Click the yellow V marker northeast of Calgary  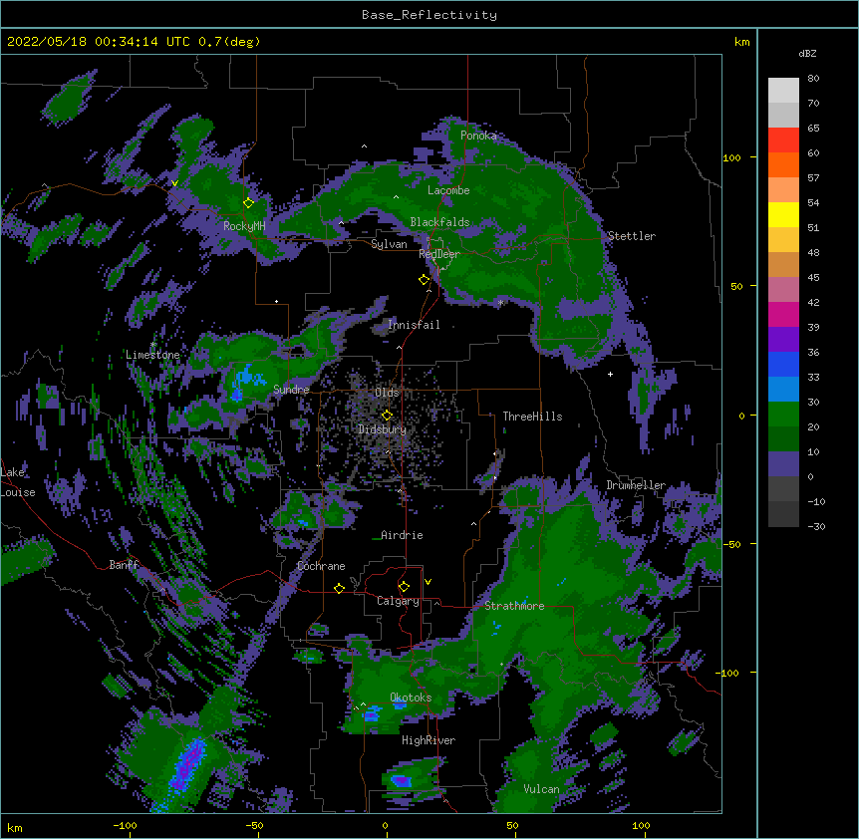coord(428,582)
